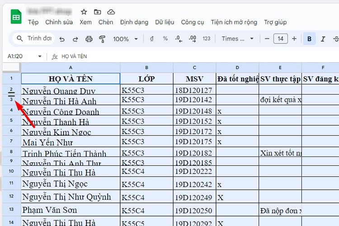Toggle strikethrough formatting

(336, 39)
